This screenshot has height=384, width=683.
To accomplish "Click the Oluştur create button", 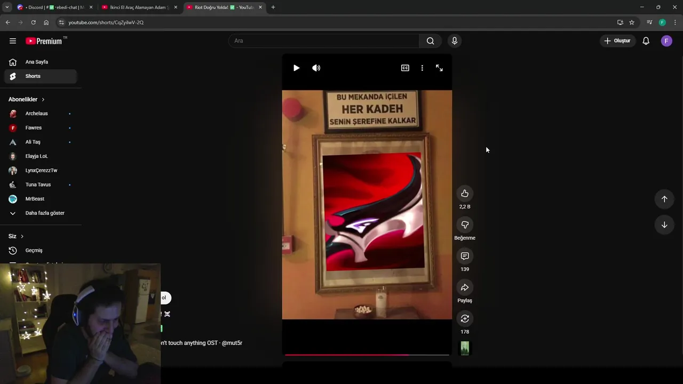I will (617, 41).
